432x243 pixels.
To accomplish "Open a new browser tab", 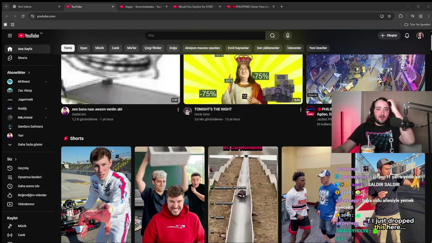I will point(282,6).
